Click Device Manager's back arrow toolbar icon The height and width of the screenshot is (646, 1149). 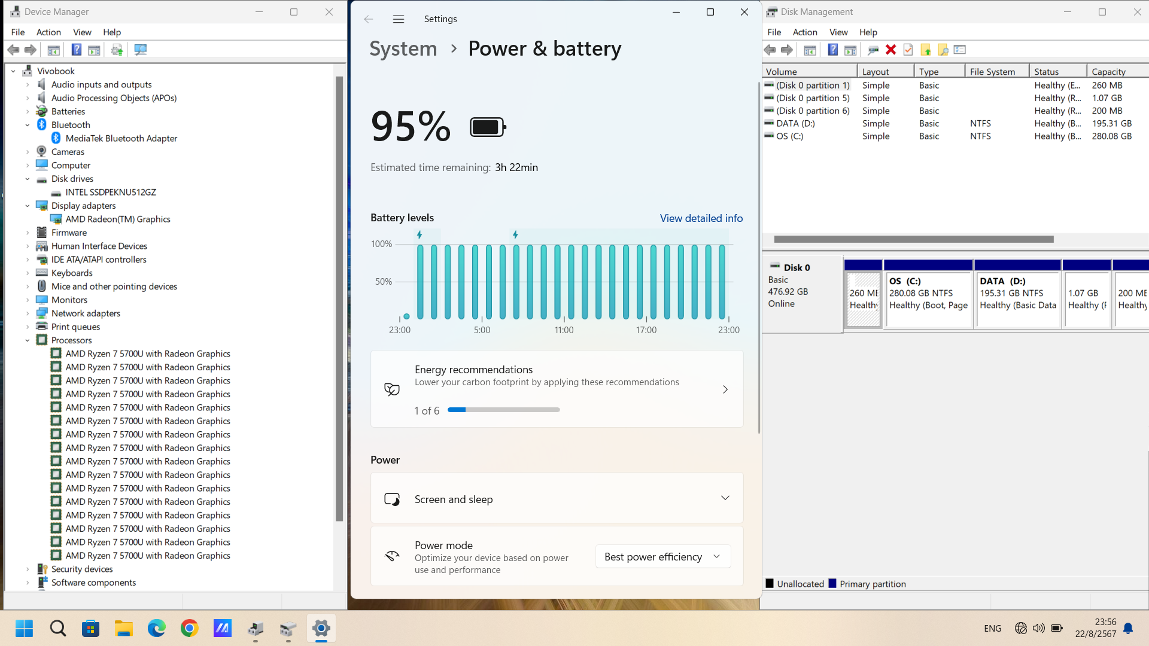(x=13, y=50)
